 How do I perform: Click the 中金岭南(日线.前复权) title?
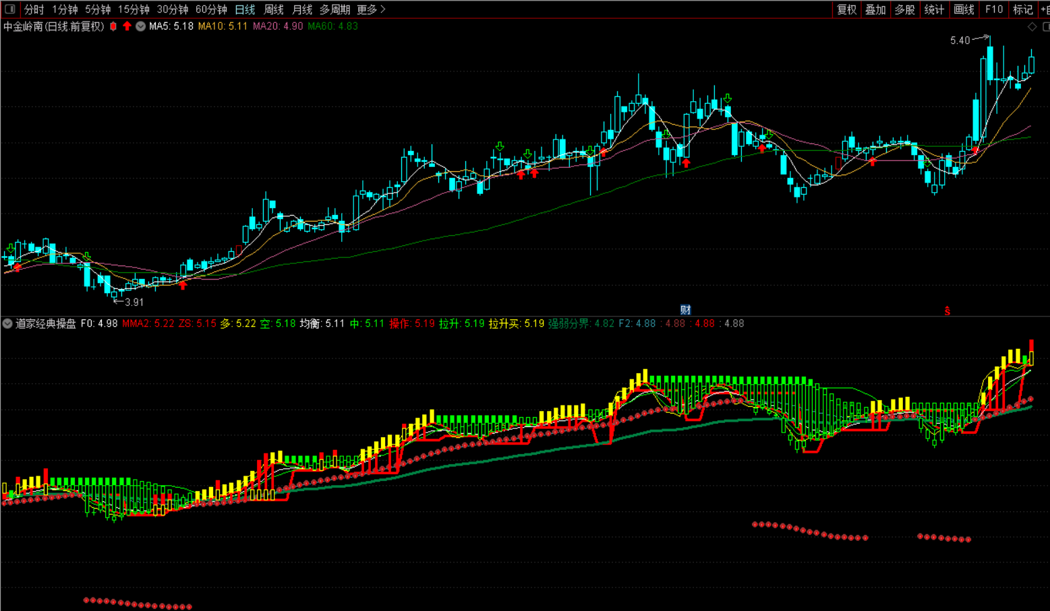point(54,26)
